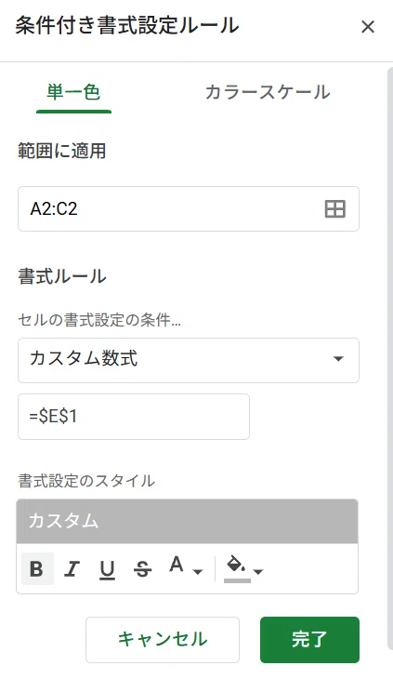The height and width of the screenshot is (679, 393).
Task: Switch to the カラースケール tab
Action: tap(268, 93)
